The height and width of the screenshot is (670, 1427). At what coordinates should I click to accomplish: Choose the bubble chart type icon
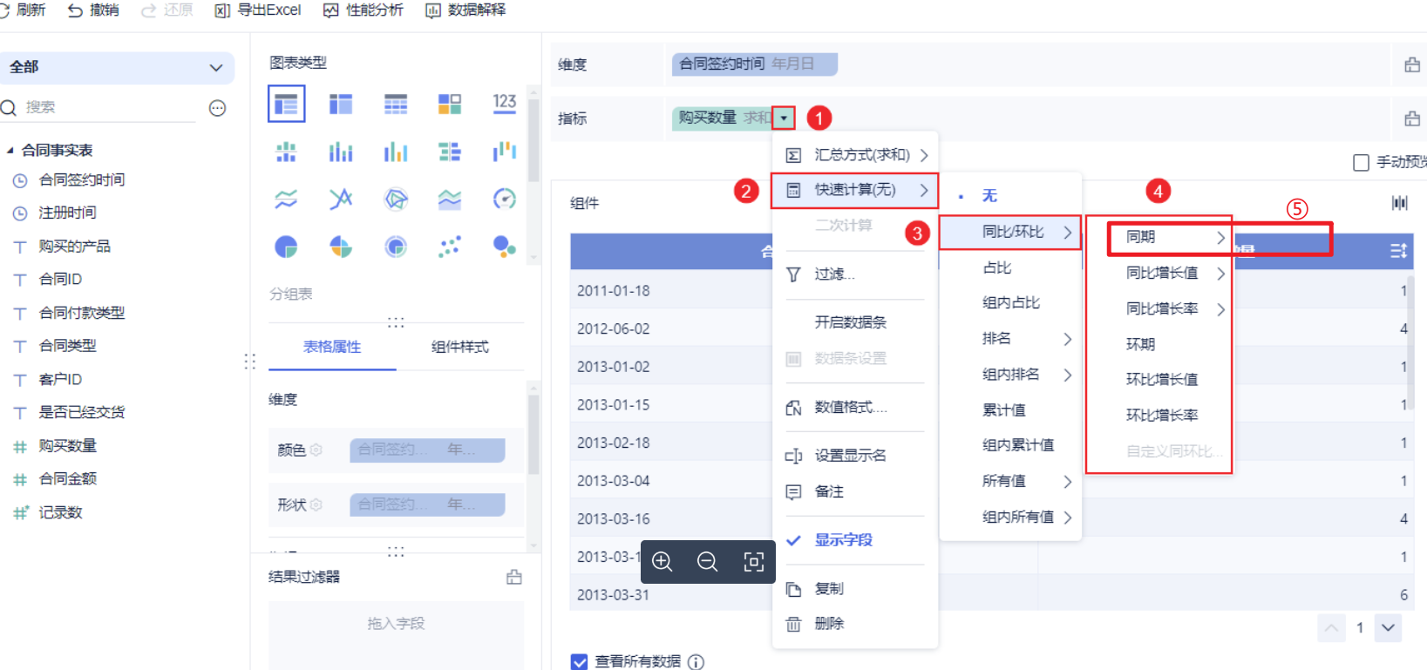(x=505, y=247)
